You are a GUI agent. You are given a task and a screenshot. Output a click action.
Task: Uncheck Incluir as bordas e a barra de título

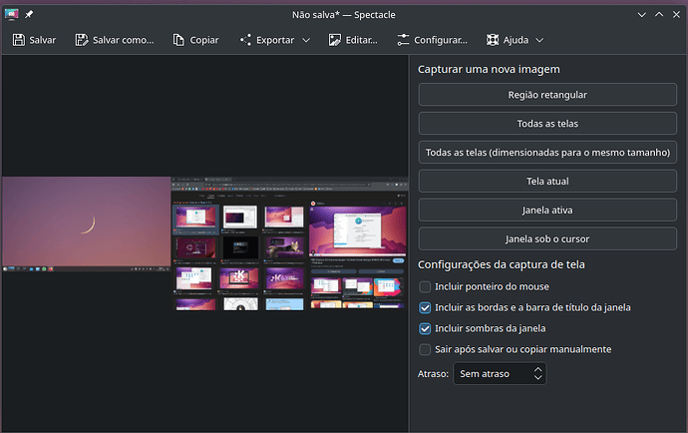(425, 308)
